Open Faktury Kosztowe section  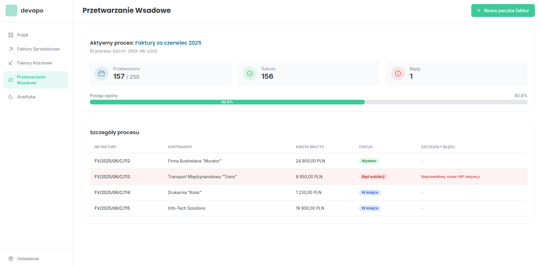click(36, 63)
